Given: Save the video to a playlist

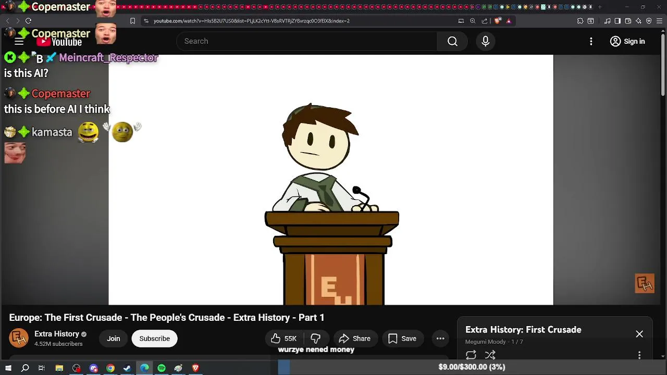Looking at the screenshot, I should (x=402, y=339).
